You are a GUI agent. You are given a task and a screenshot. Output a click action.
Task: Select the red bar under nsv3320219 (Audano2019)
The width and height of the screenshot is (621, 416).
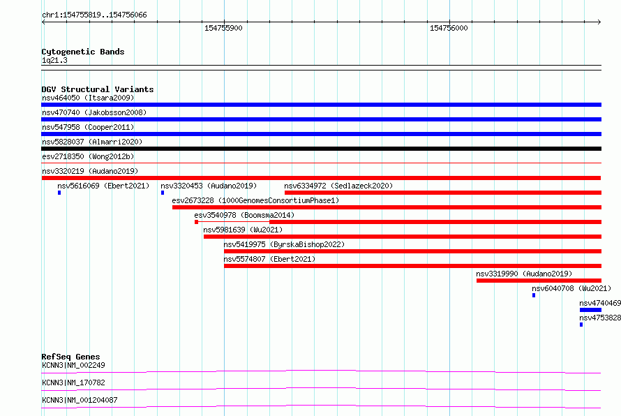(321, 178)
